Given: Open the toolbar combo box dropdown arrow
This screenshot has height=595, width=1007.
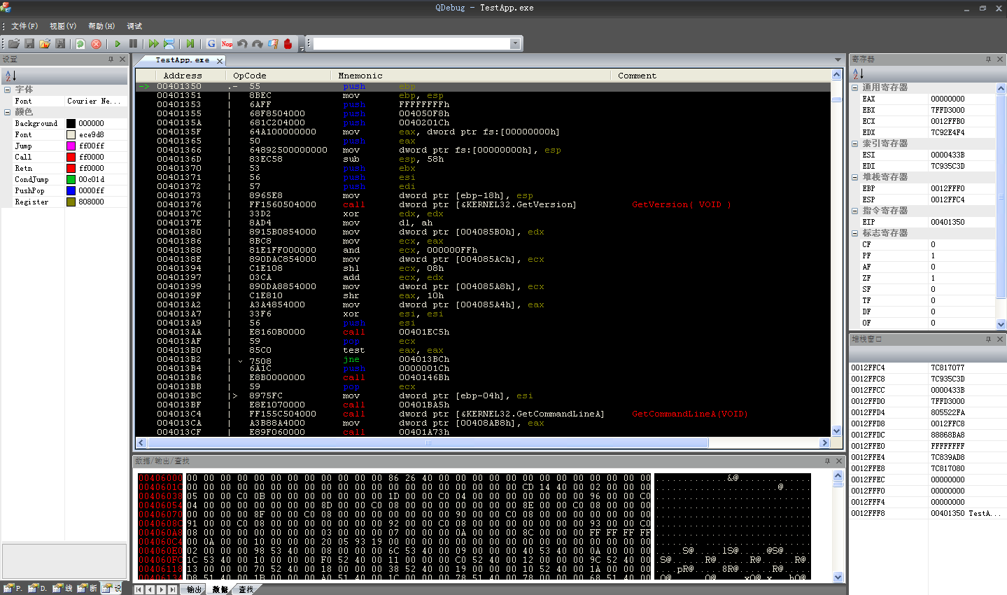Looking at the screenshot, I should click(515, 43).
